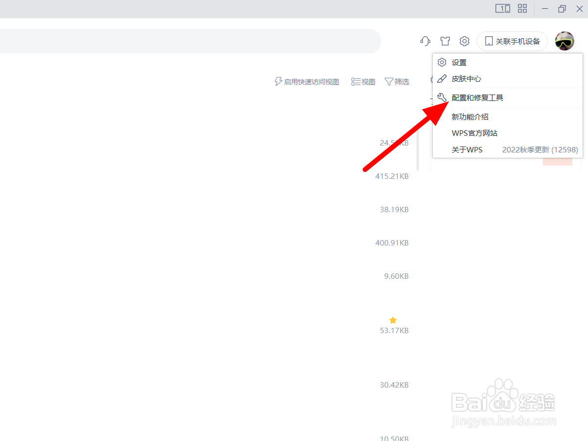588x441 pixels.
Task: Click the grid layout icon in titlebar
Action: point(522,8)
